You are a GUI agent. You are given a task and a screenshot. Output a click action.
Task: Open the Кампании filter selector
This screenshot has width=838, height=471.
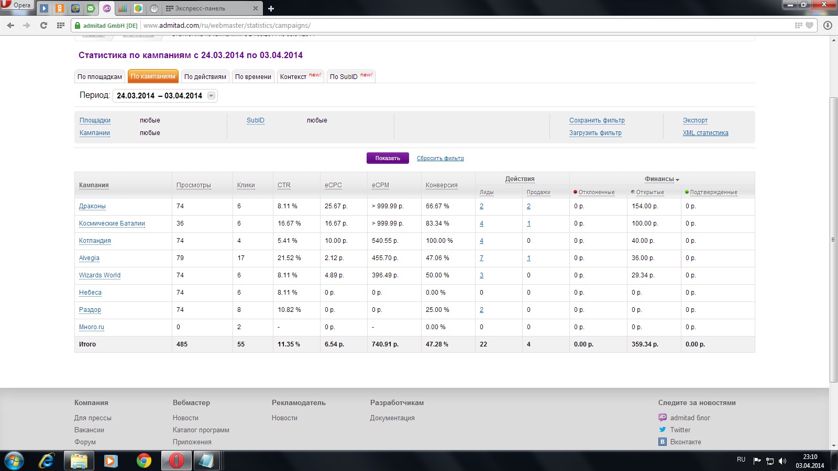[95, 133]
